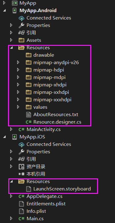The width and height of the screenshot is (115, 223).
Task: Click the Android device icon next to MyApp.Android
Action: 15,11
